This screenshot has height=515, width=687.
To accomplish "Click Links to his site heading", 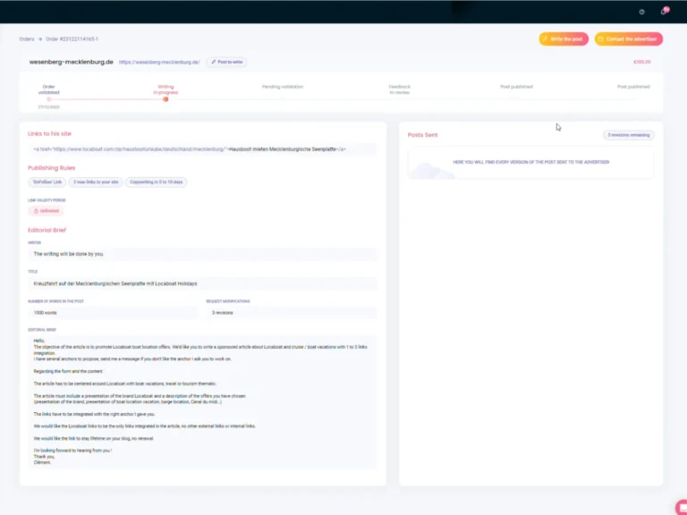I will click(49, 133).
